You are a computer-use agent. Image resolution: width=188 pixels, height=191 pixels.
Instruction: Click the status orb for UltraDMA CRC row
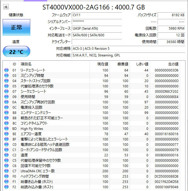[6, 171]
